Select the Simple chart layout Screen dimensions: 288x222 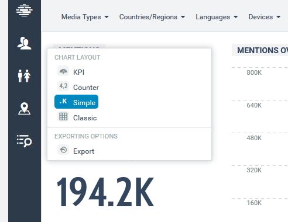click(76, 102)
